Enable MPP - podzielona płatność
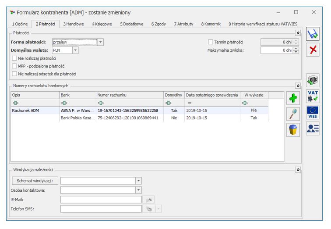Screen dimensions: 331x229 [14, 66]
